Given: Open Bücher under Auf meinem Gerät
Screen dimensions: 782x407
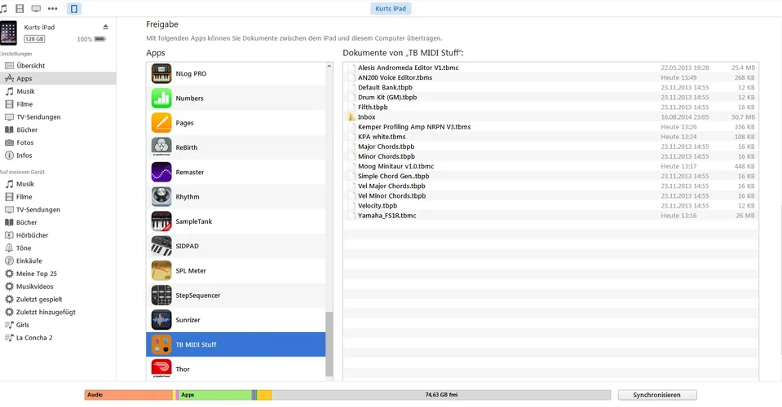Looking at the screenshot, I should click(58, 222).
